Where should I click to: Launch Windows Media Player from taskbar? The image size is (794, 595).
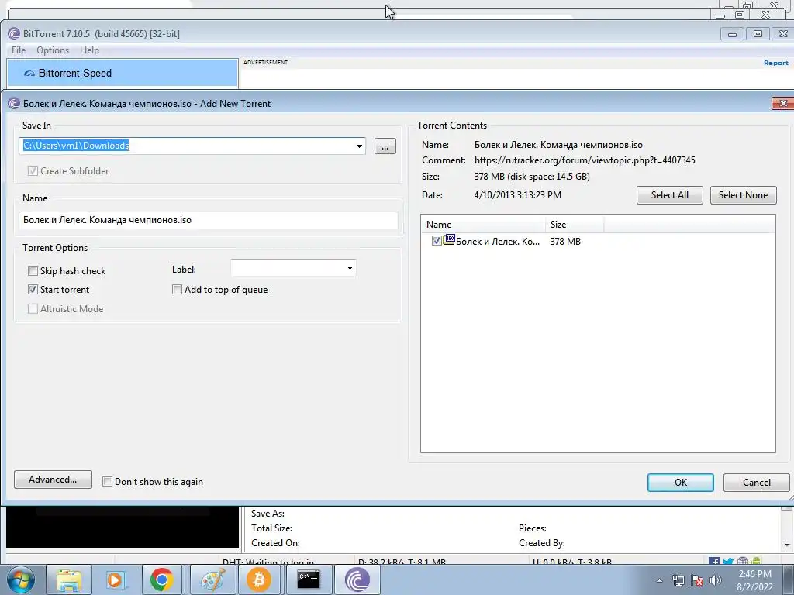tap(115, 580)
